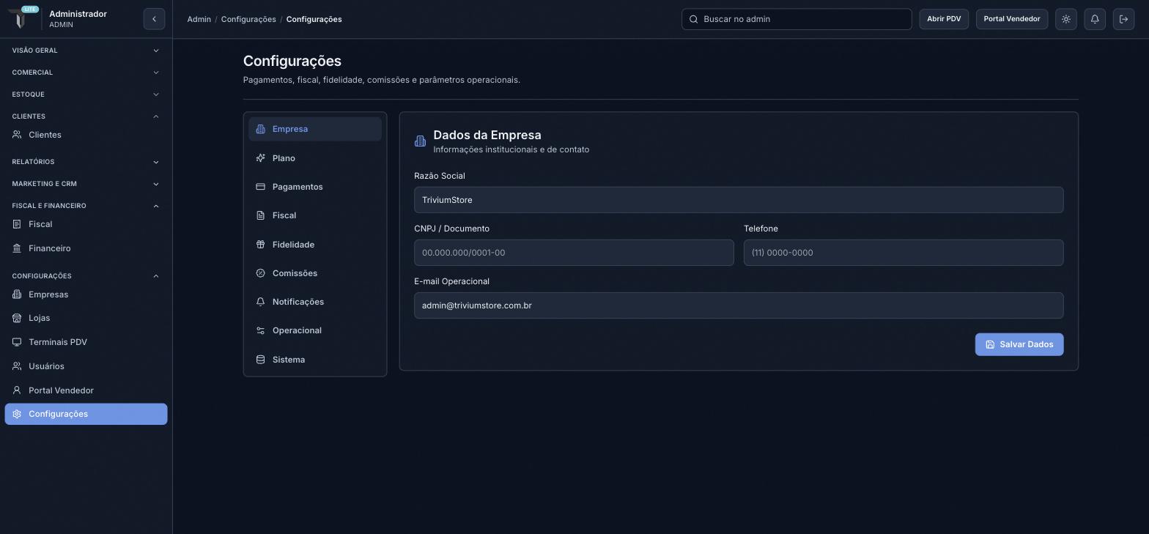The height and width of the screenshot is (534, 1149).
Task: Click the Pagamentos card icon
Action: point(260,187)
